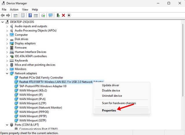This screenshot has width=185, height=135.
Task: Click the Ports (COM & LPT) icon
Action: pyautogui.click(x=12, y=125)
